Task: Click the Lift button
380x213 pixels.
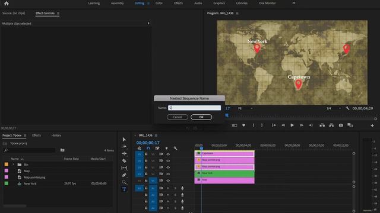Action: [322, 125]
